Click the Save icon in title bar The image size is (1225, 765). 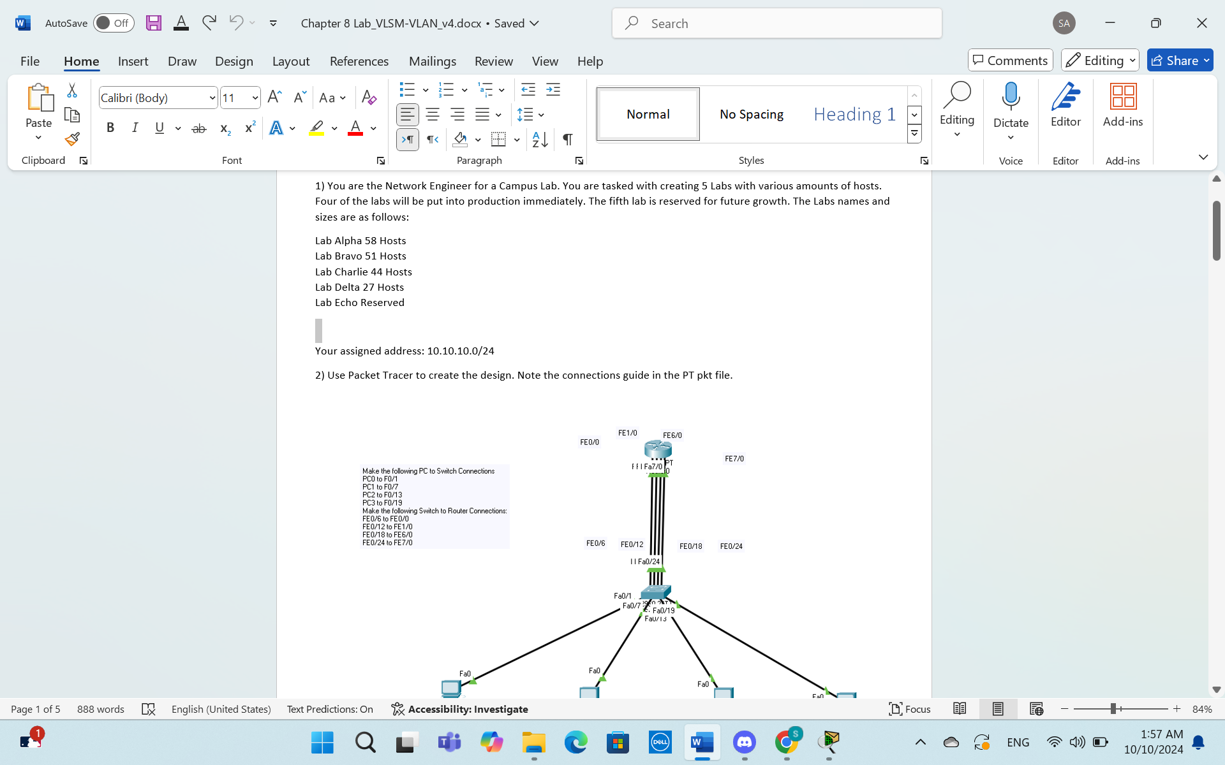[x=153, y=24]
